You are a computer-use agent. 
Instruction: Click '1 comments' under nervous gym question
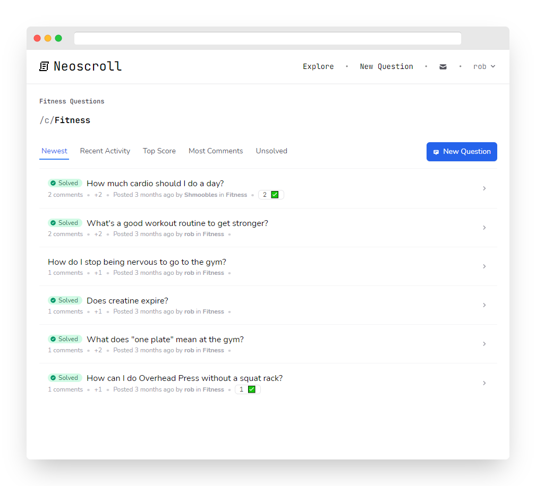65,273
